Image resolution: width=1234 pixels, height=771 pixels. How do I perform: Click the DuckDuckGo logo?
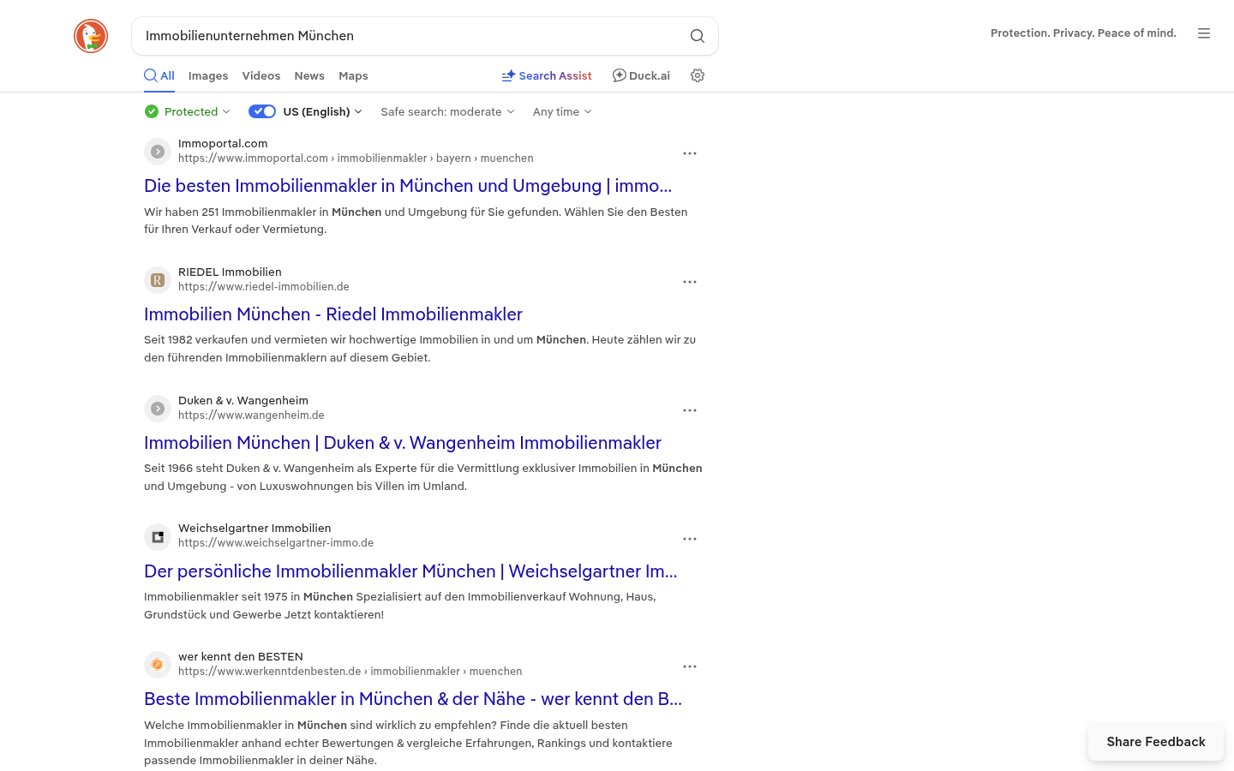click(x=91, y=36)
